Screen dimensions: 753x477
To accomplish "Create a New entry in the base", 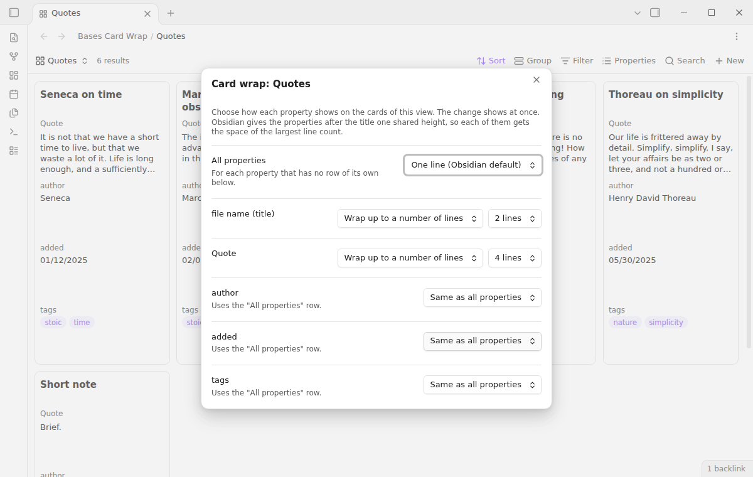I will pyautogui.click(x=730, y=61).
